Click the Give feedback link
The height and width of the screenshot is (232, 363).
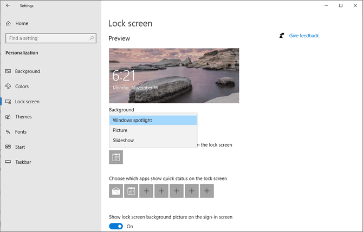(x=303, y=36)
